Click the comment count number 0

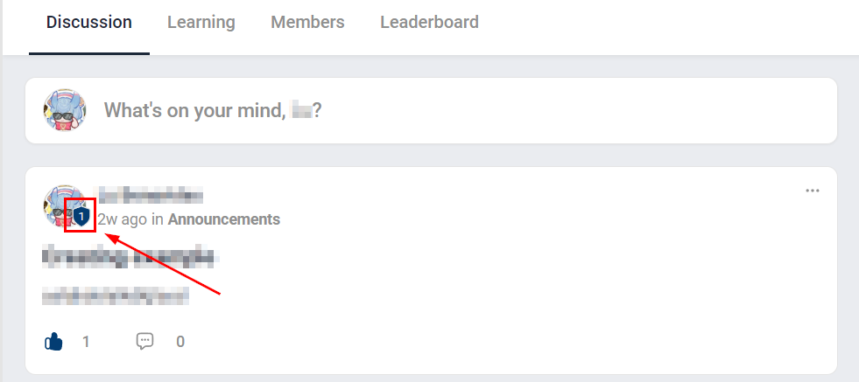[180, 342]
